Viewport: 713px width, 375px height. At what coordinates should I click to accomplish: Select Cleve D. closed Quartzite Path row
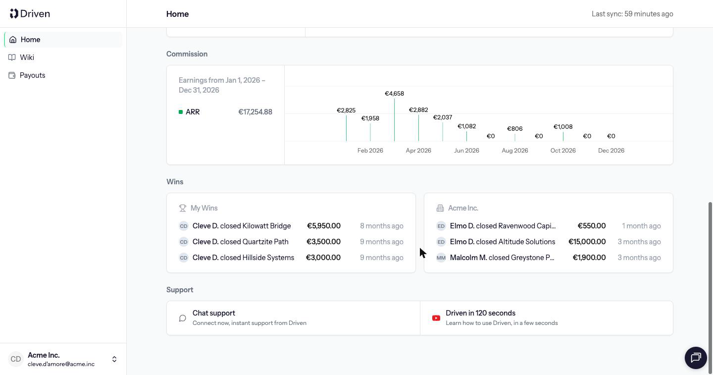[291, 242]
